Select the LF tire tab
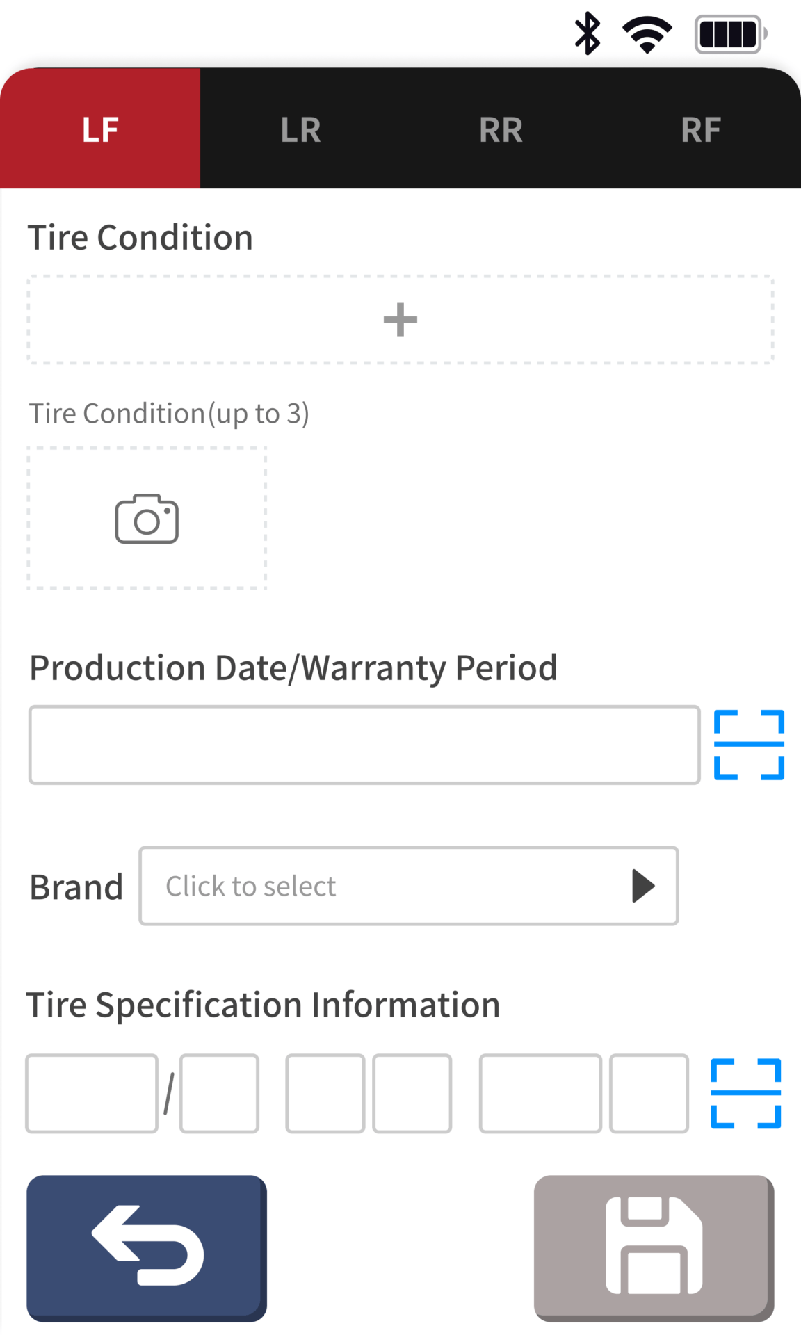Image resolution: width=801 pixels, height=1335 pixels. [100, 129]
